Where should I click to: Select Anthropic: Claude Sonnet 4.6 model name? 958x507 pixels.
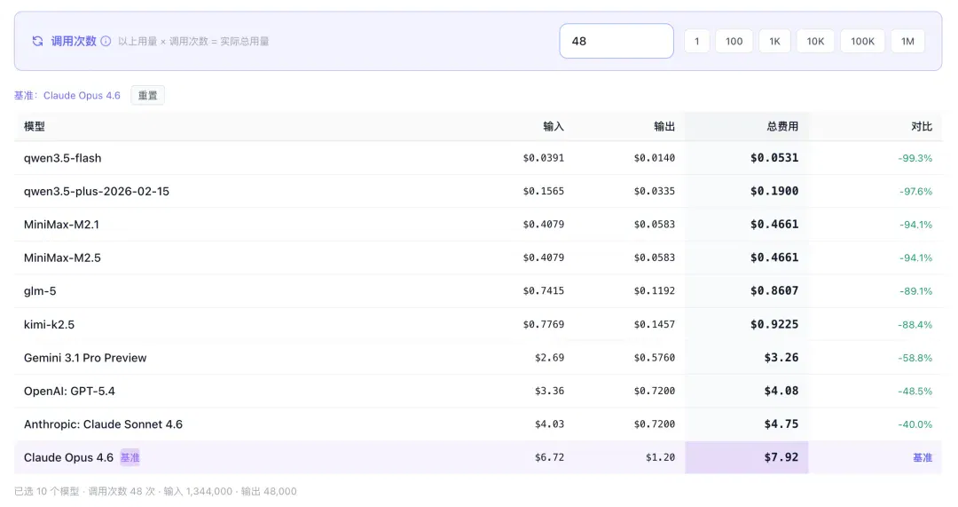tap(103, 424)
